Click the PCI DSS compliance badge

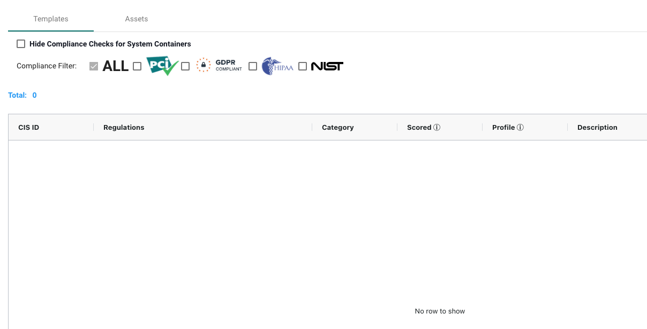162,66
